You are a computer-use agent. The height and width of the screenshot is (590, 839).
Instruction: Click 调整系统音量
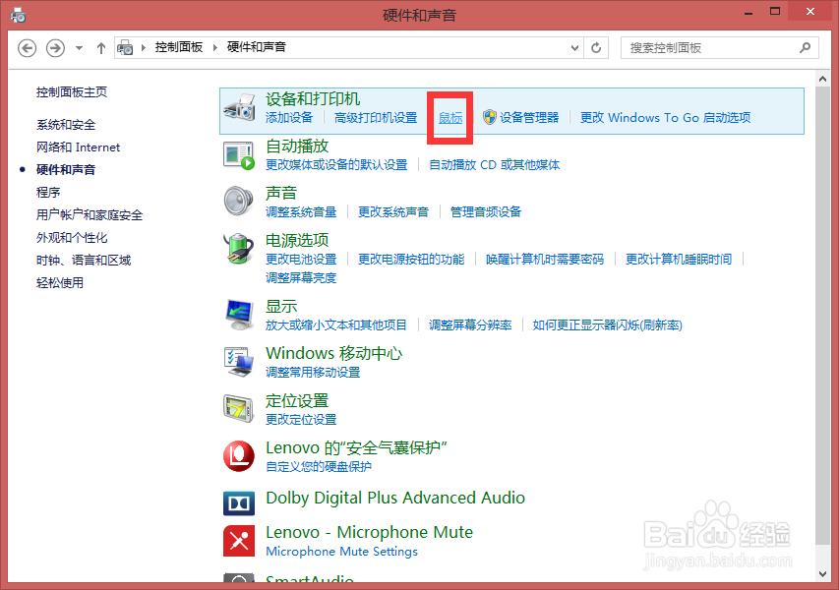coord(301,211)
